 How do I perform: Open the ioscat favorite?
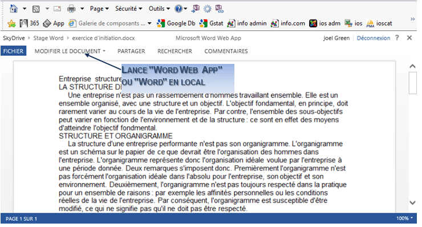379,23
